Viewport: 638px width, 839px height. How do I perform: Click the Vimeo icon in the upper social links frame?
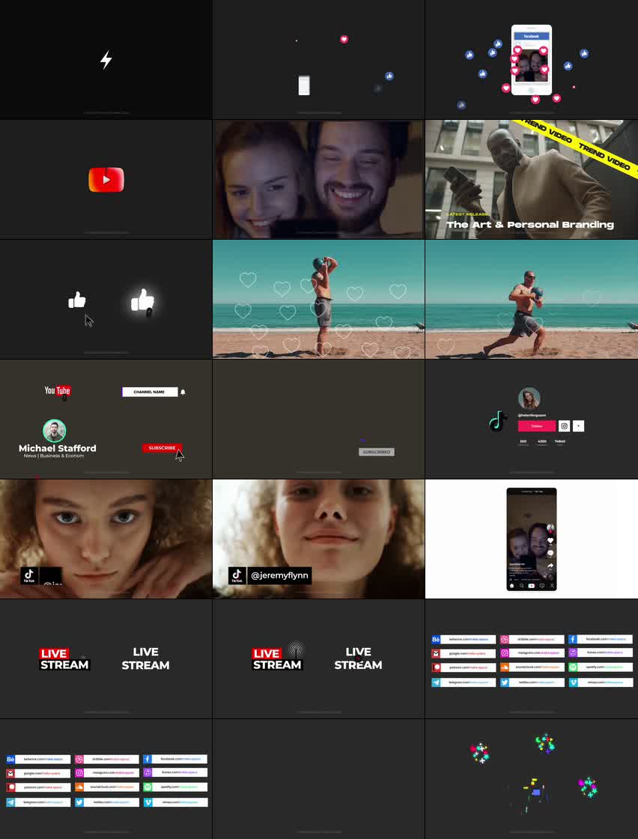pyautogui.click(x=572, y=682)
